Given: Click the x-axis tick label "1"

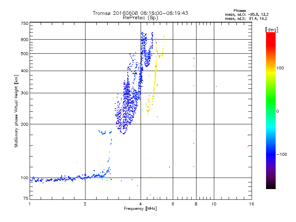Looking at the screenshot, I should 30,204.
